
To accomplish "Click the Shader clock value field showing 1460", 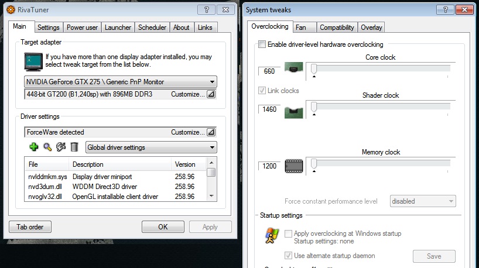I will [x=269, y=109].
